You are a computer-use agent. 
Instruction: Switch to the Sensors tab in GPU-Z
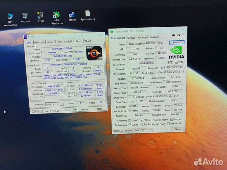click(131, 37)
